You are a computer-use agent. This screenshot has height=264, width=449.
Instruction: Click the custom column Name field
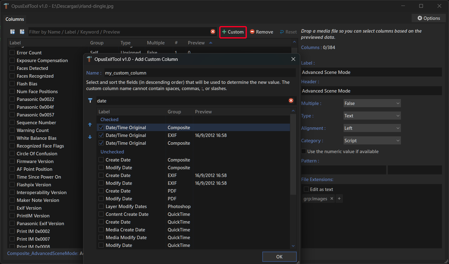click(x=200, y=73)
